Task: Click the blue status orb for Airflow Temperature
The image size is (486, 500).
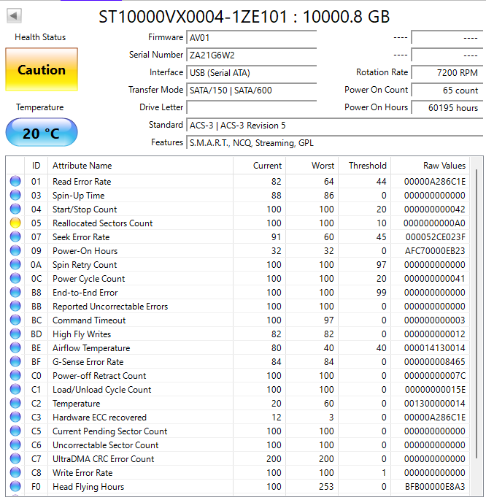Action: click(15, 347)
